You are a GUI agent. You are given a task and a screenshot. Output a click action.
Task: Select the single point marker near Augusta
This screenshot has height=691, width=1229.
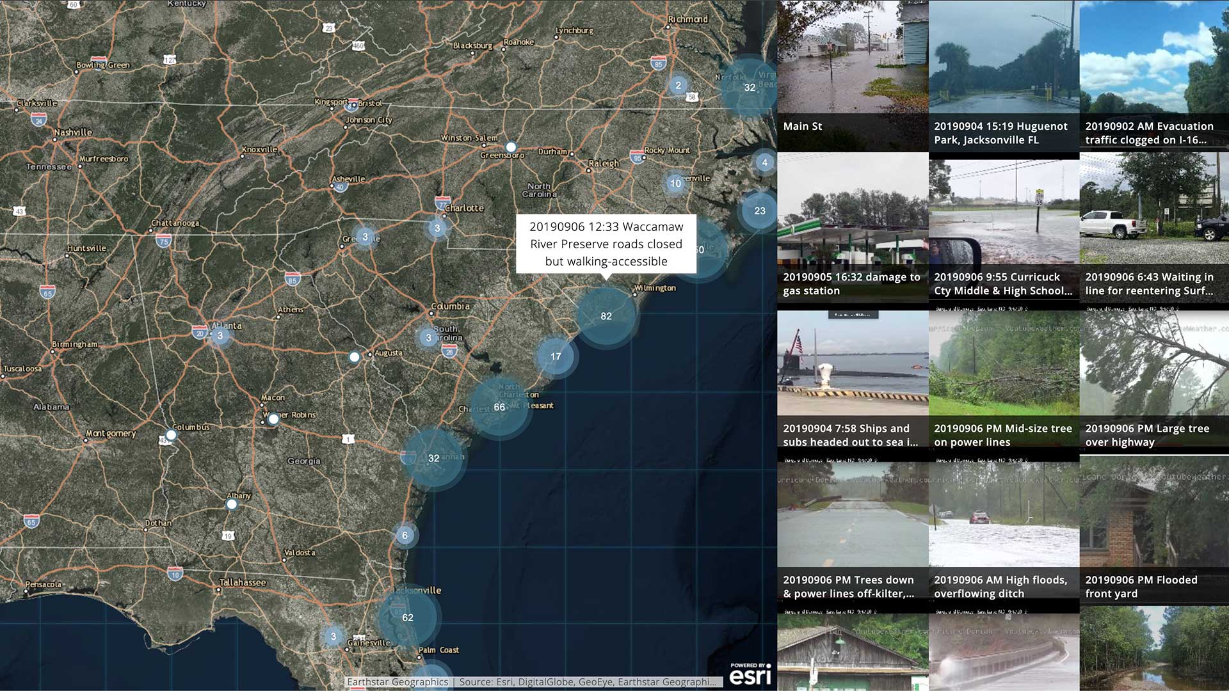[355, 357]
